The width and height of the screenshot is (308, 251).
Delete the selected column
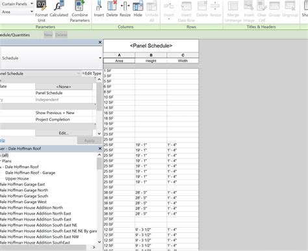pyautogui.click(x=112, y=9)
